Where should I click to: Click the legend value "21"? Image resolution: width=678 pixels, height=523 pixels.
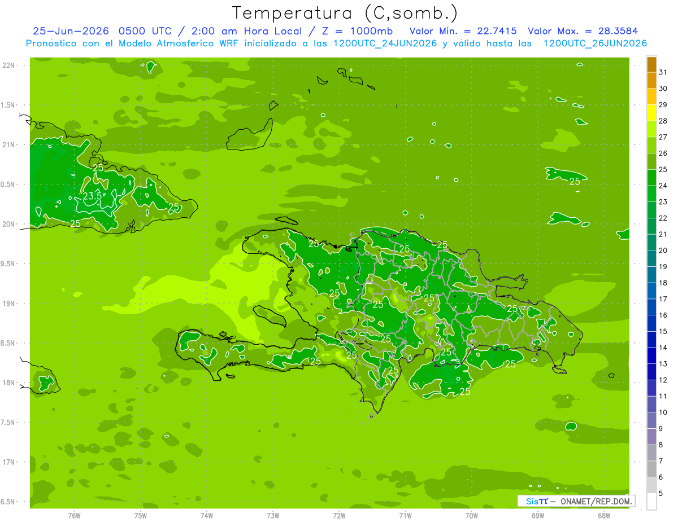coord(663,234)
